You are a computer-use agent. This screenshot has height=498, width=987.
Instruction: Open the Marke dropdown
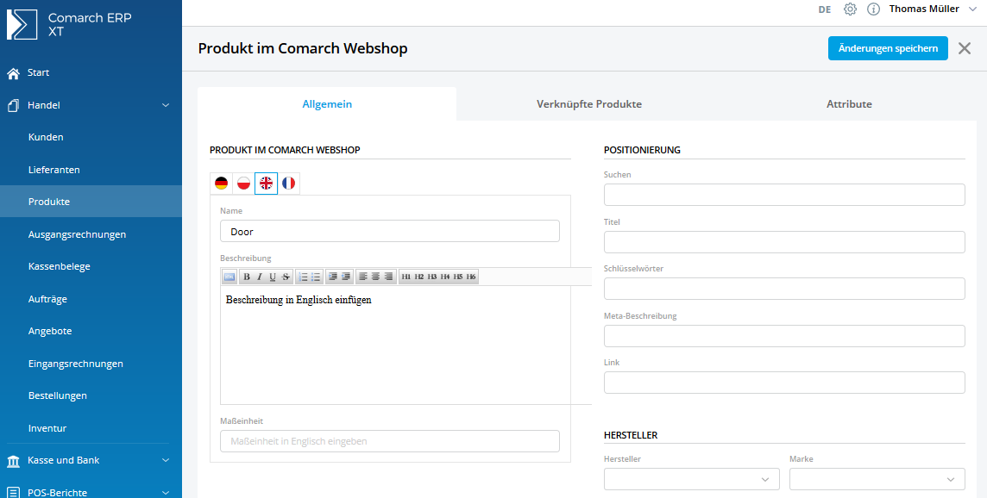coord(877,479)
